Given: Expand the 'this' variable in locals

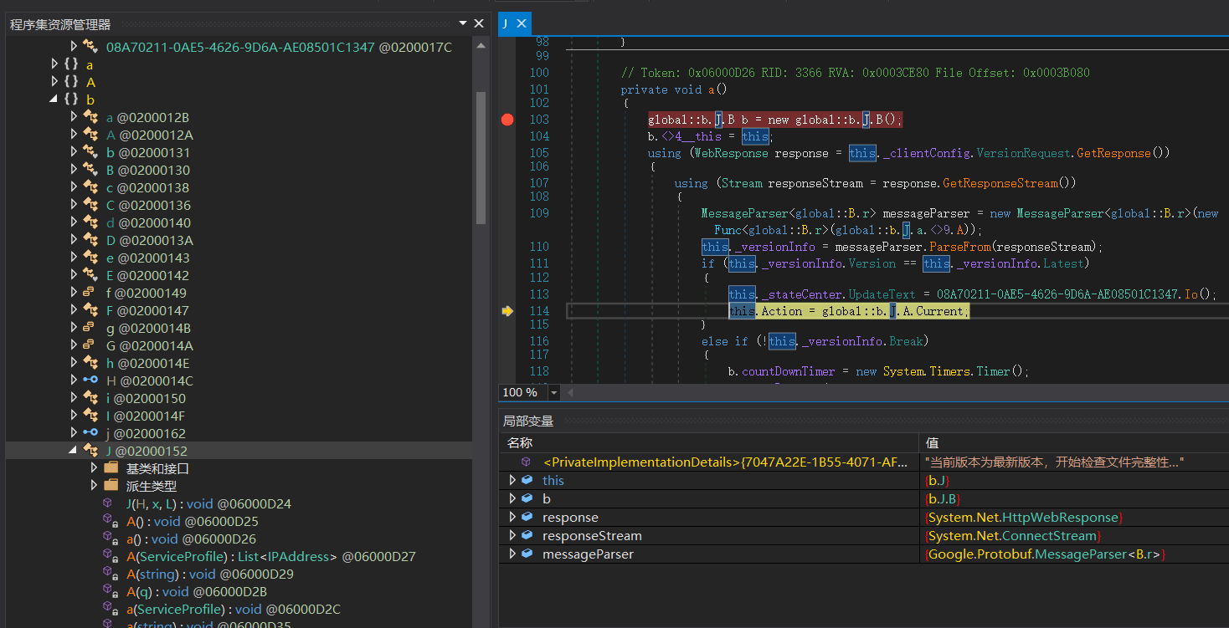Looking at the screenshot, I should click(x=512, y=480).
